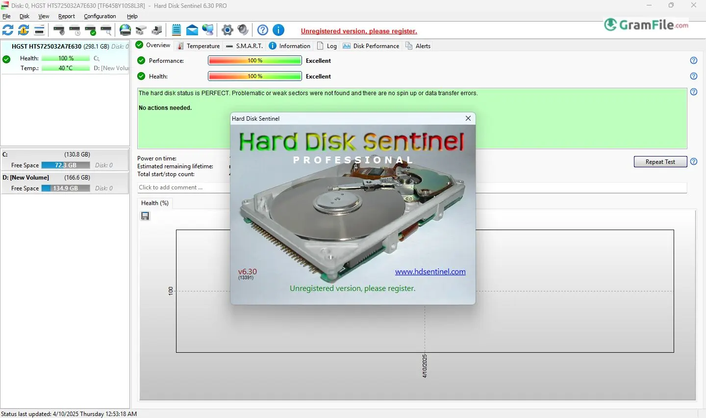This screenshot has height=418, width=706.
Task: Open the Configuration menu
Action: pyautogui.click(x=100, y=16)
